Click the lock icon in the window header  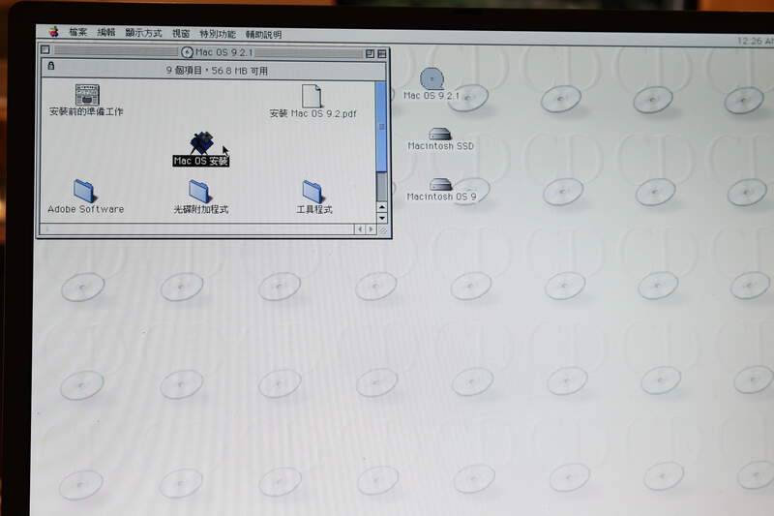click(x=51, y=66)
